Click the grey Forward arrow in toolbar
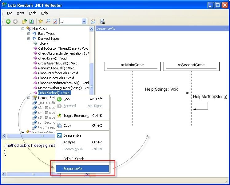The image size is (230, 185). tap(15, 22)
